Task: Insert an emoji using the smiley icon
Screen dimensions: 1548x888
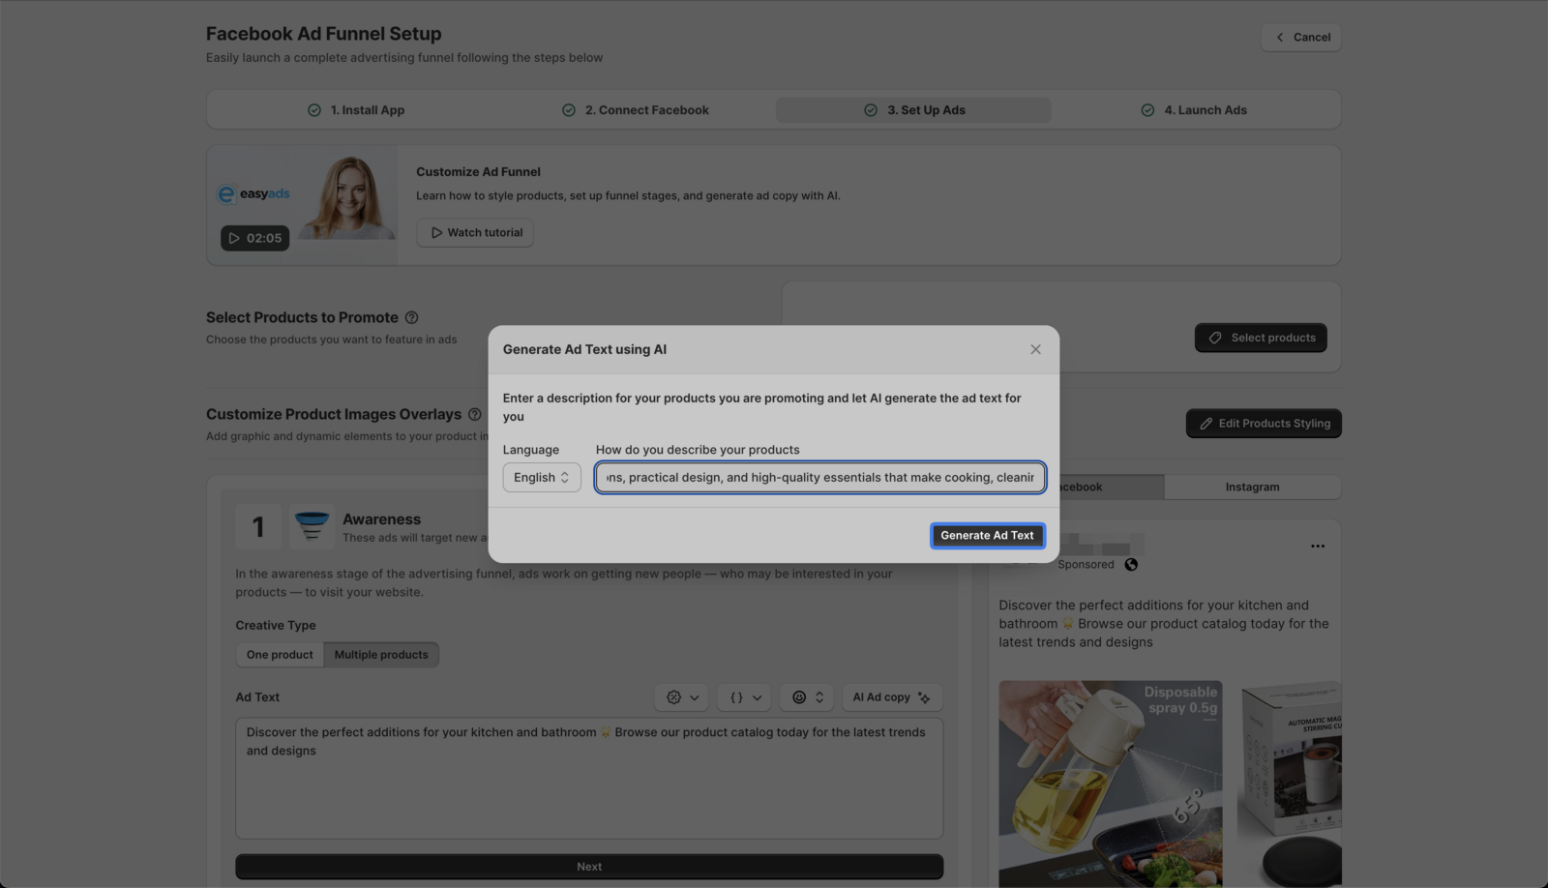Action: coord(800,696)
